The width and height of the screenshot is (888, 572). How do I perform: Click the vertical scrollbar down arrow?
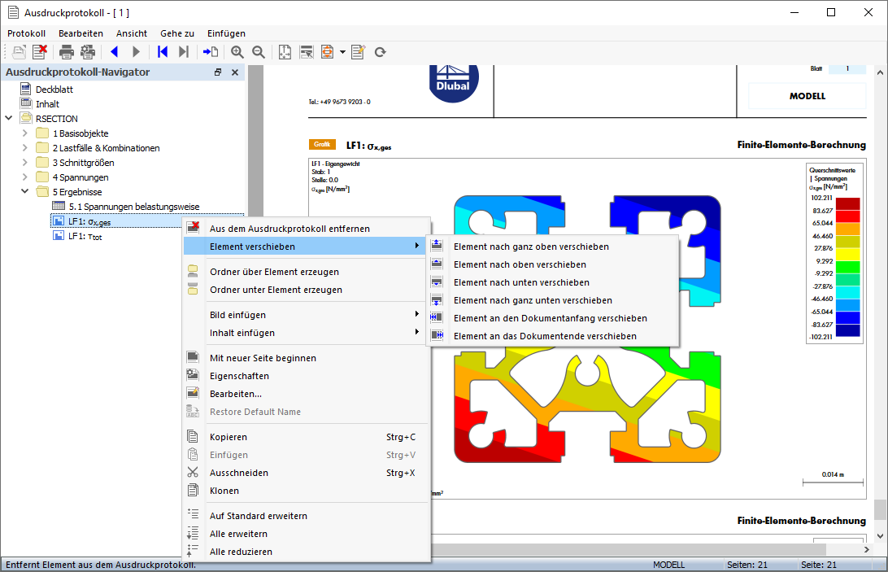[880, 535]
